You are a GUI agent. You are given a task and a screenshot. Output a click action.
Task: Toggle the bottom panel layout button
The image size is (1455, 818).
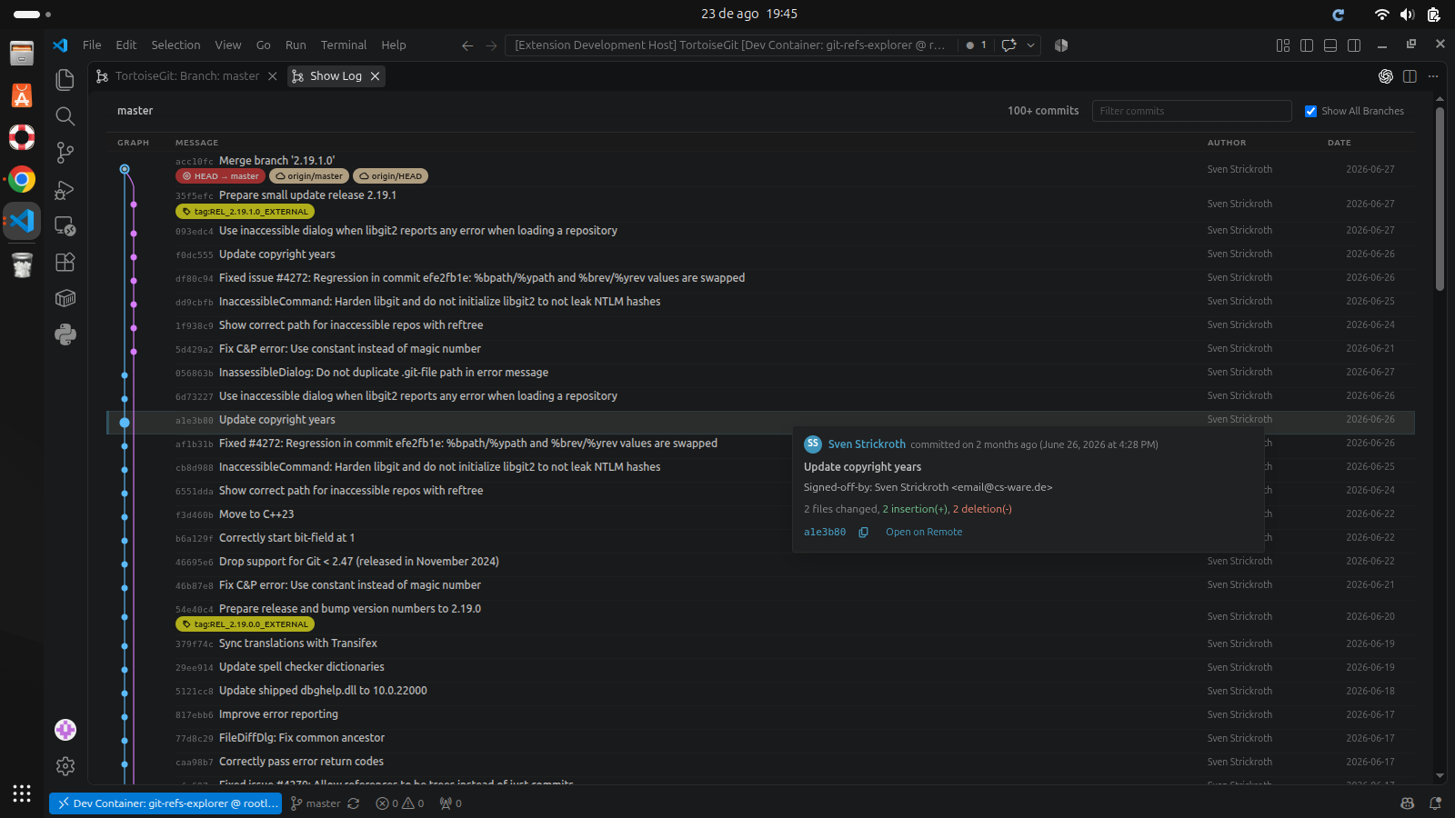pos(1330,45)
